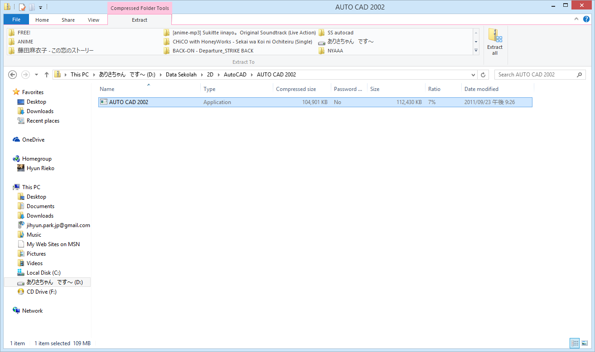The height and width of the screenshot is (352, 595).
Task: Choose NYAAA folder as extract destination
Action: [x=331, y=51]
